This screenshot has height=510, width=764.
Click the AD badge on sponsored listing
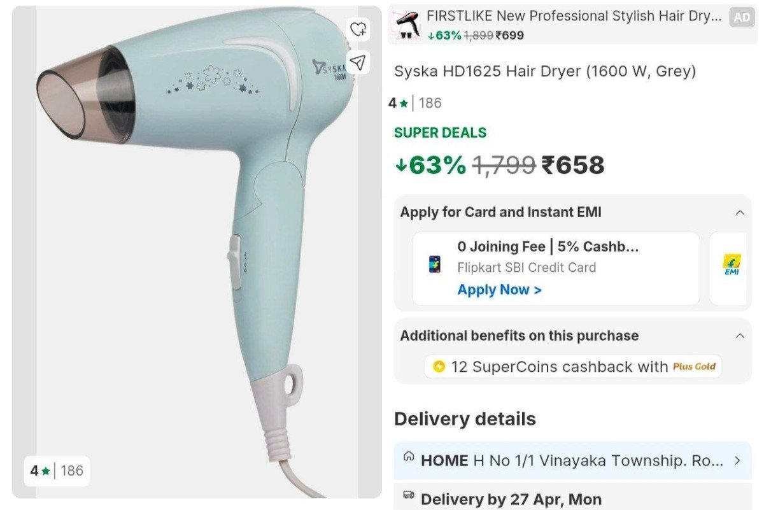[742, 18]
